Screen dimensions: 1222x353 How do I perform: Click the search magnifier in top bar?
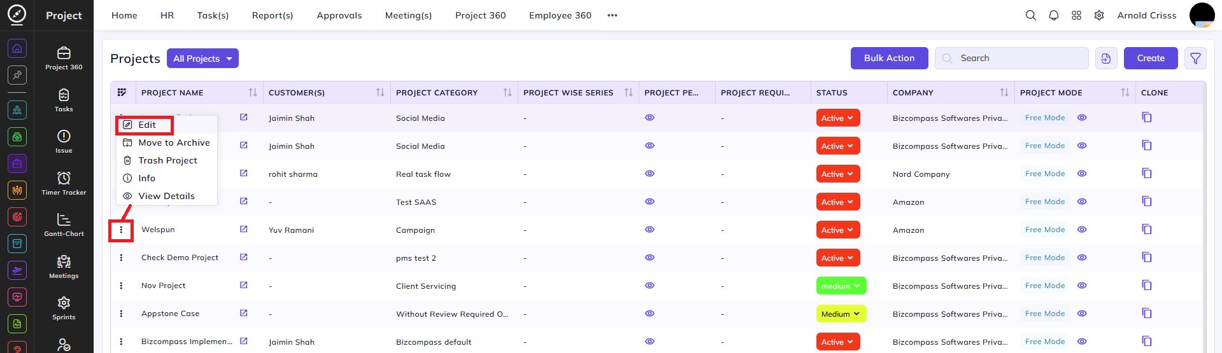click(1030, 15)
